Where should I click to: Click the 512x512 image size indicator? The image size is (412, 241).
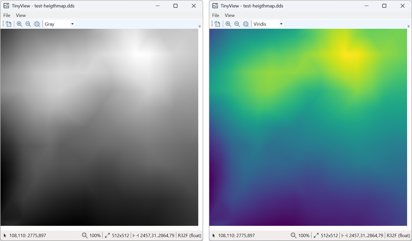[120, 235]
